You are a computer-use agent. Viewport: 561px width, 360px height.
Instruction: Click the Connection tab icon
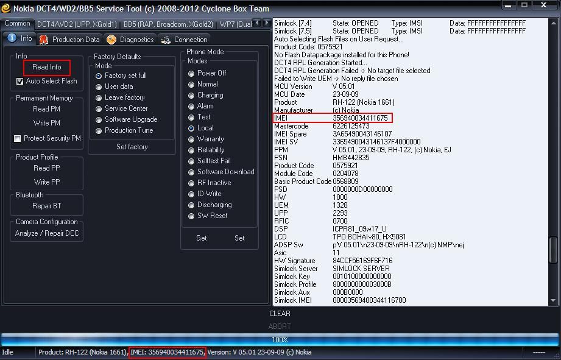coord(166,40)
